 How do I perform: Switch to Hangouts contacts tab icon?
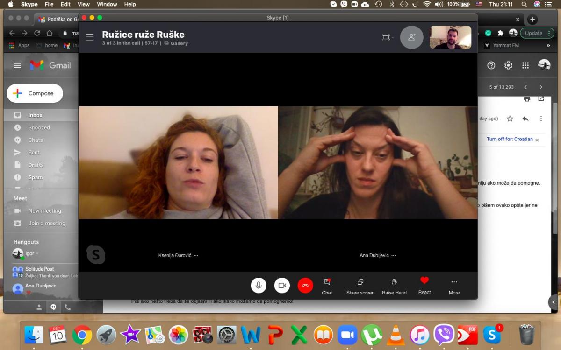click(x=39, y=307)
